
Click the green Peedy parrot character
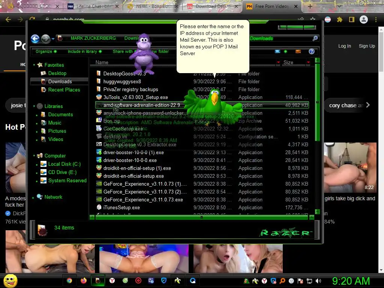click(214, 107)
